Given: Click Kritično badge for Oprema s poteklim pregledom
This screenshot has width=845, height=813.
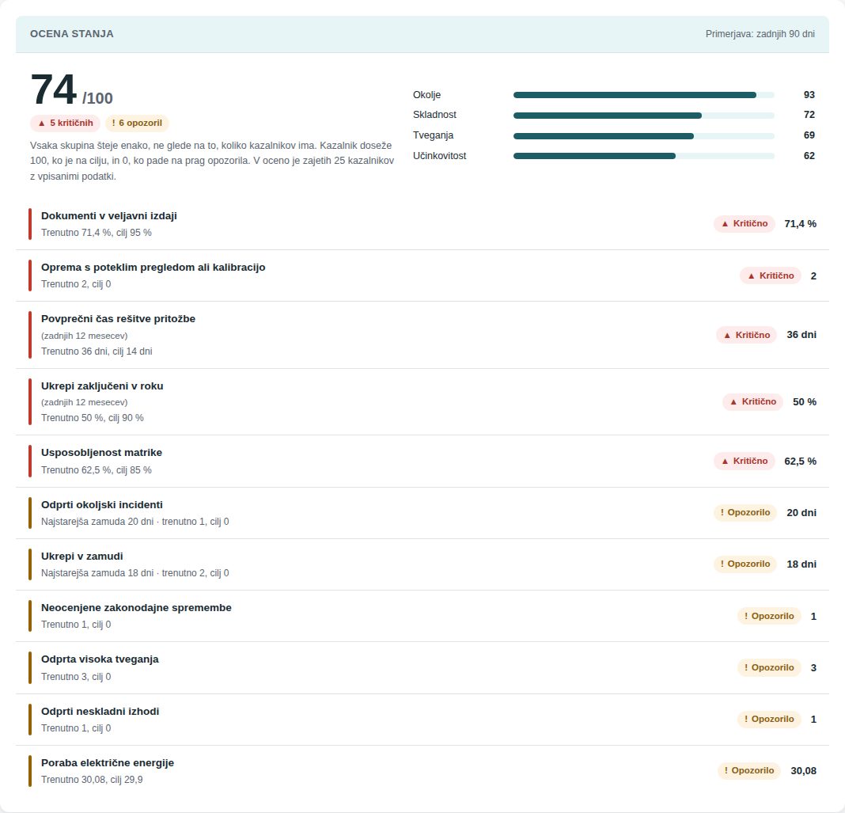Looking at the screenshot, I should pyautogui.click(x=770, y=275).
